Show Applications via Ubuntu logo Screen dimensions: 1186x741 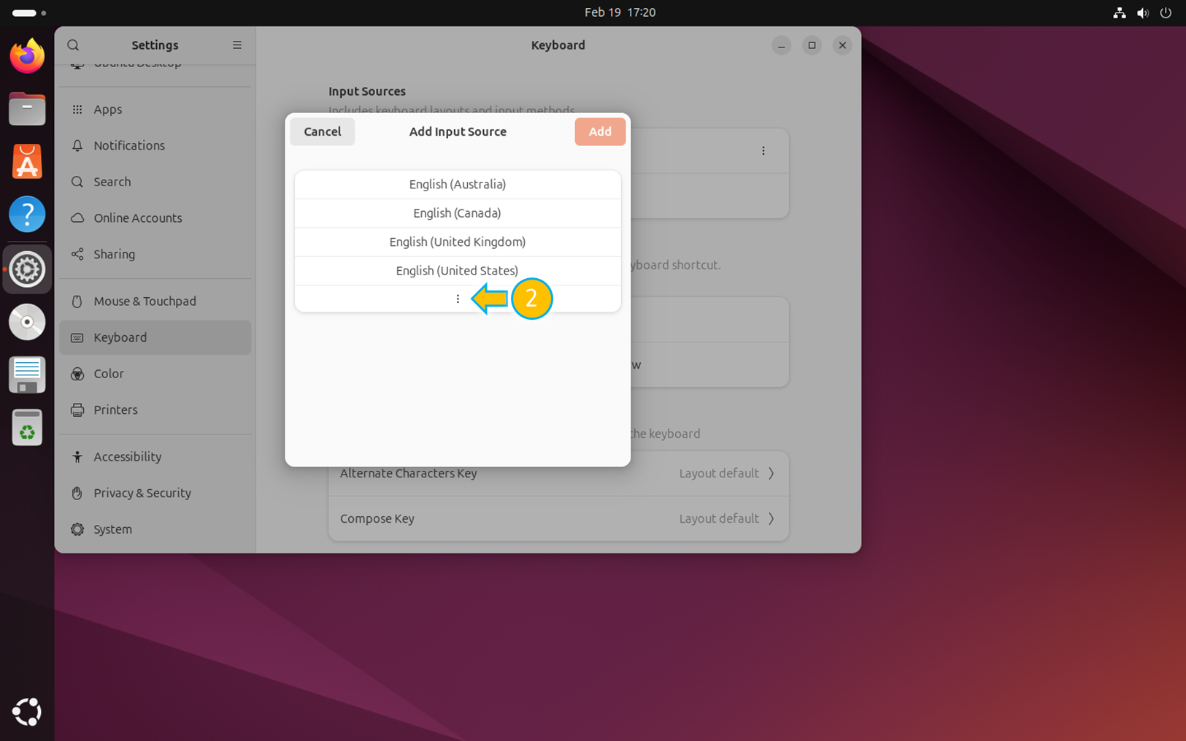pos(27,712)
